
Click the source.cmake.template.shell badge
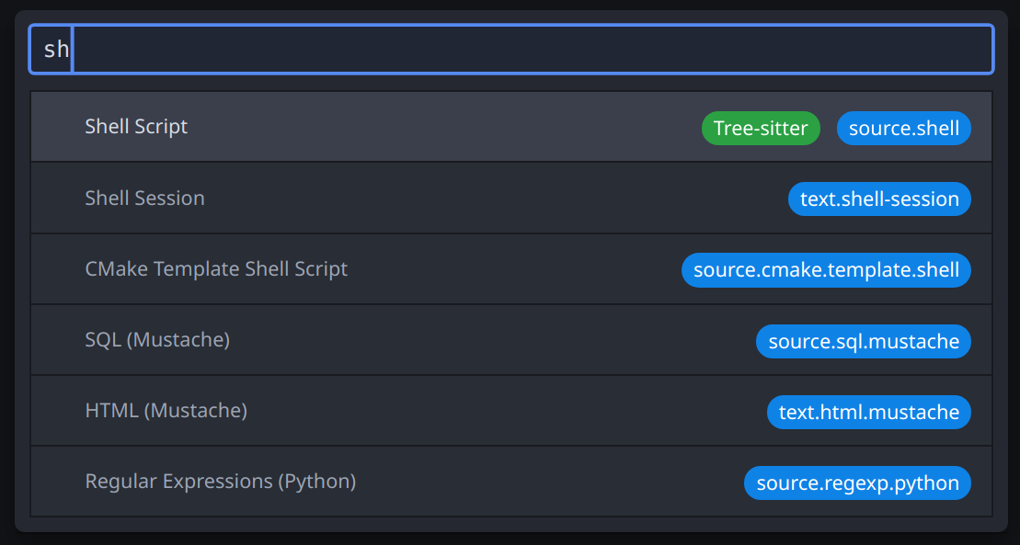[825, 270]
